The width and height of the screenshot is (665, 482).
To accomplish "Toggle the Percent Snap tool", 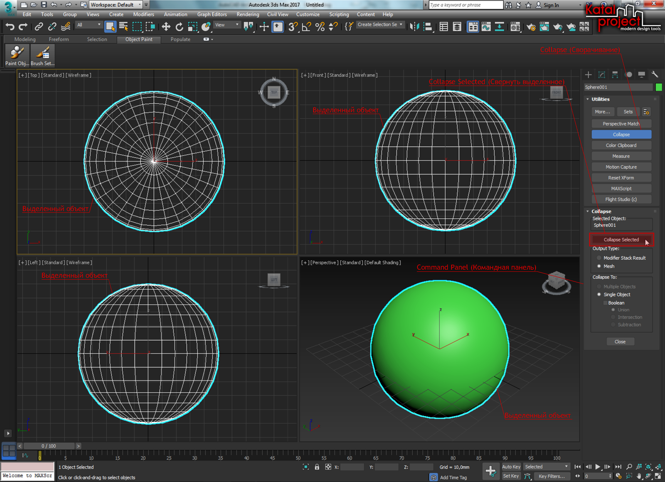I will click(320, 27).
